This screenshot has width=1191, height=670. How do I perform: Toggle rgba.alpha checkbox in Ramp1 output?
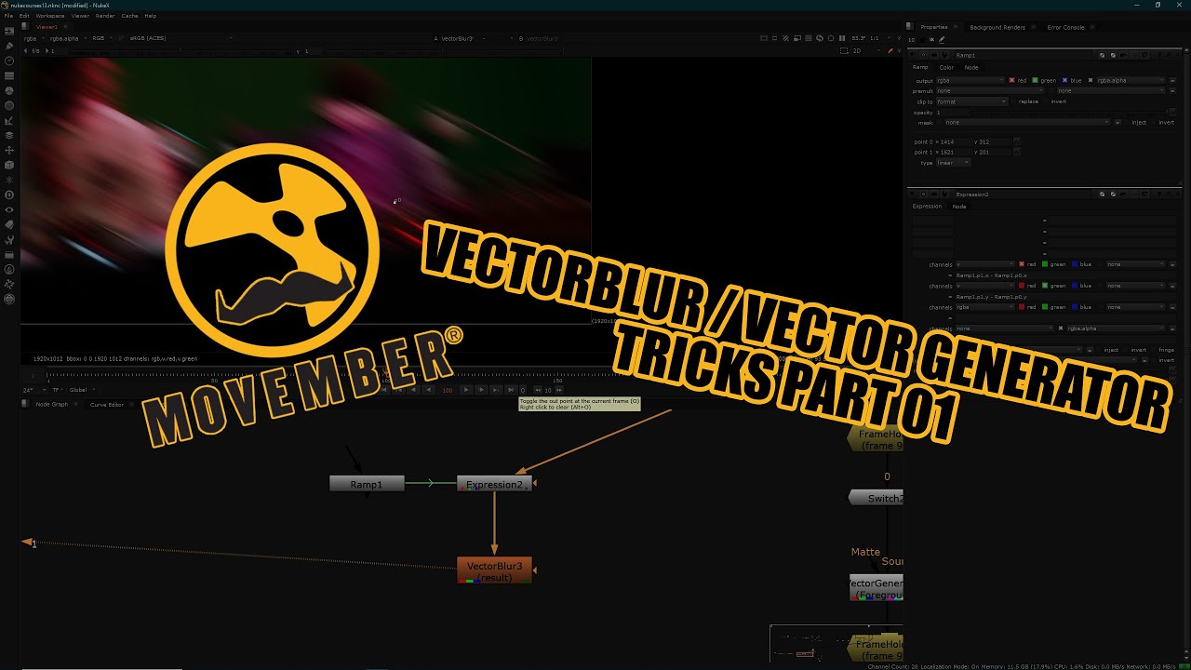(x=1091, y=80)
